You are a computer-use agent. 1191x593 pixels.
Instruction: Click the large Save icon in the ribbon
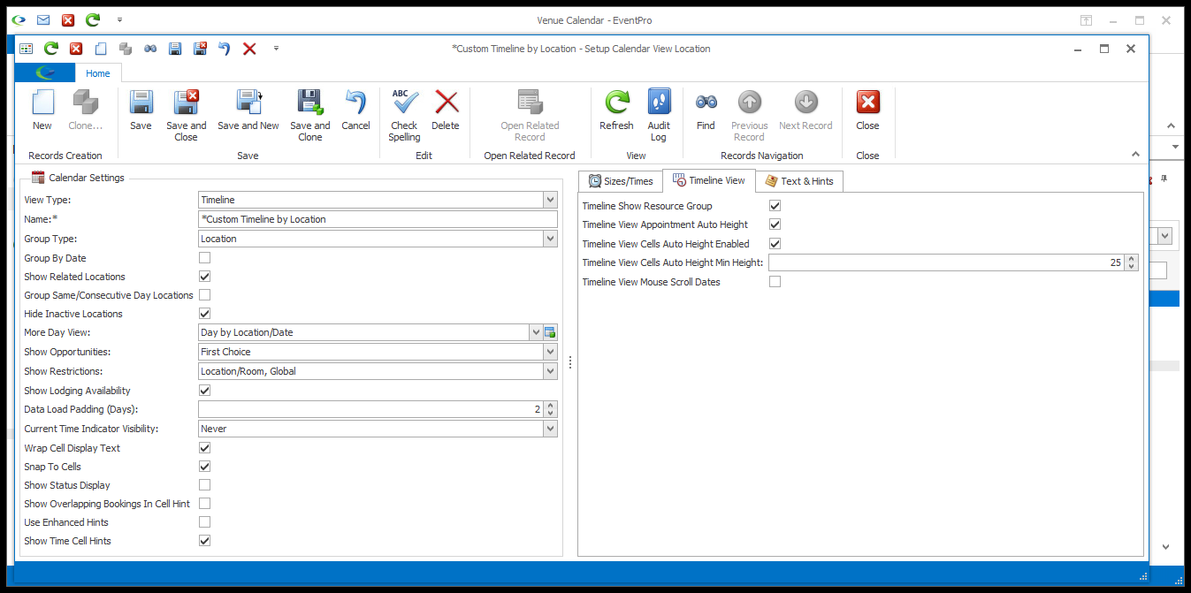[x=141, y=103]
